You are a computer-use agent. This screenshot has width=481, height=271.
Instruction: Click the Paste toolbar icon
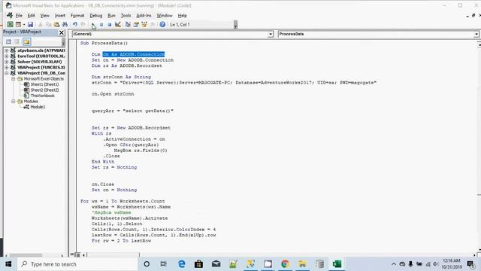pos(56,24)
